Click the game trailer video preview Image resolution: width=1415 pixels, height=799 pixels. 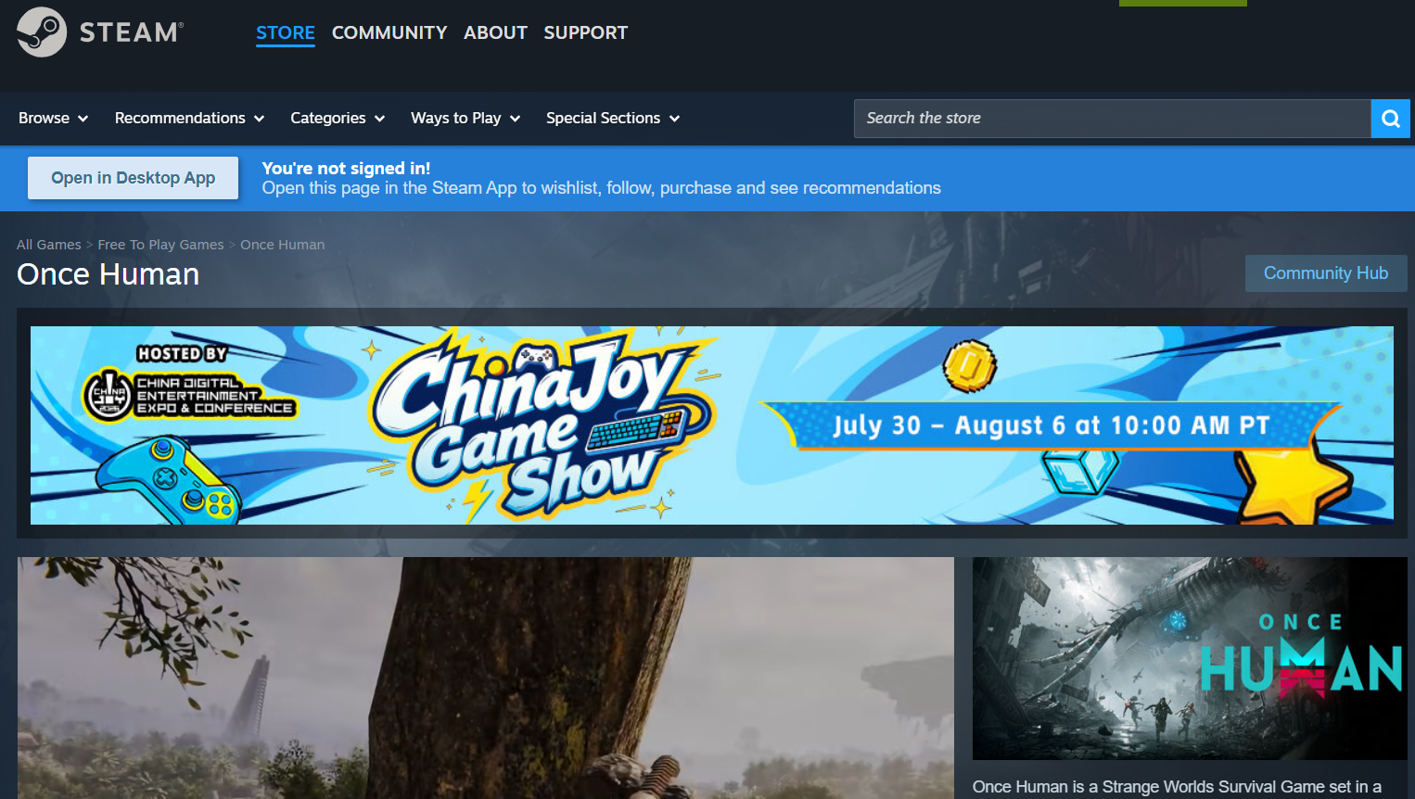pyautogui.click(x=486, y=678)
